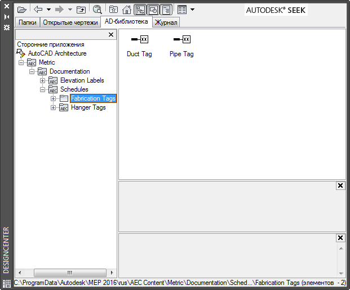Image resolution: width=350 pixels, height=290 pixels.
Task: Close the tree pane header
Action: pos(111,35)
